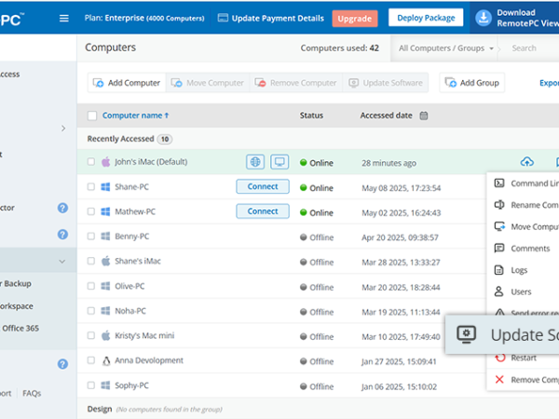
Task: Click the Windows icon next to Shane-PC
Action: (105, 187)
